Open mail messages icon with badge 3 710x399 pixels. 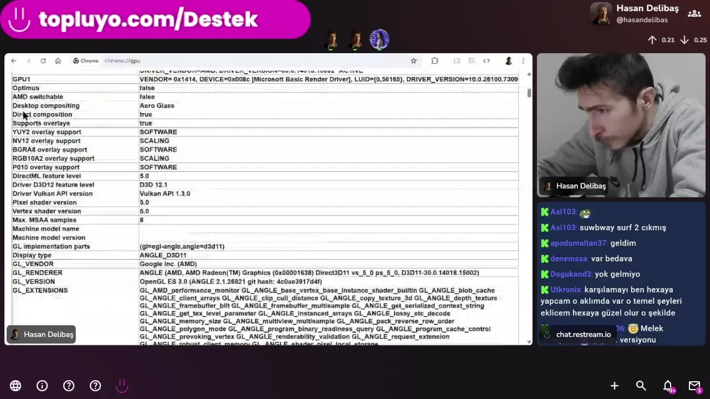tap(695, 386)
